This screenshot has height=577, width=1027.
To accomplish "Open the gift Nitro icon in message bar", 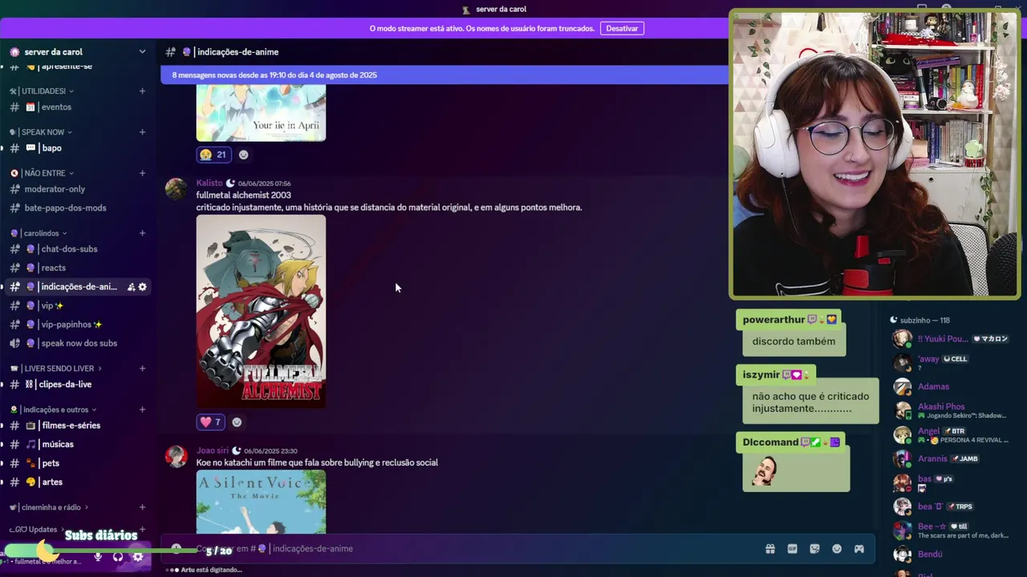I will pyautogui.click(x=770, y=549).
